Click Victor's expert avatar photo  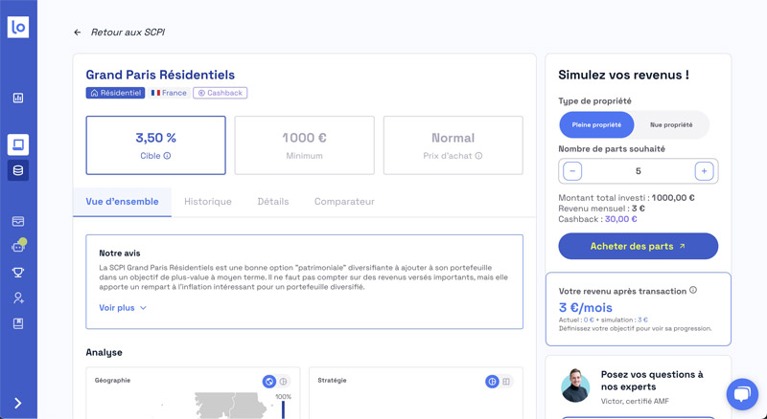pos(576,386)
